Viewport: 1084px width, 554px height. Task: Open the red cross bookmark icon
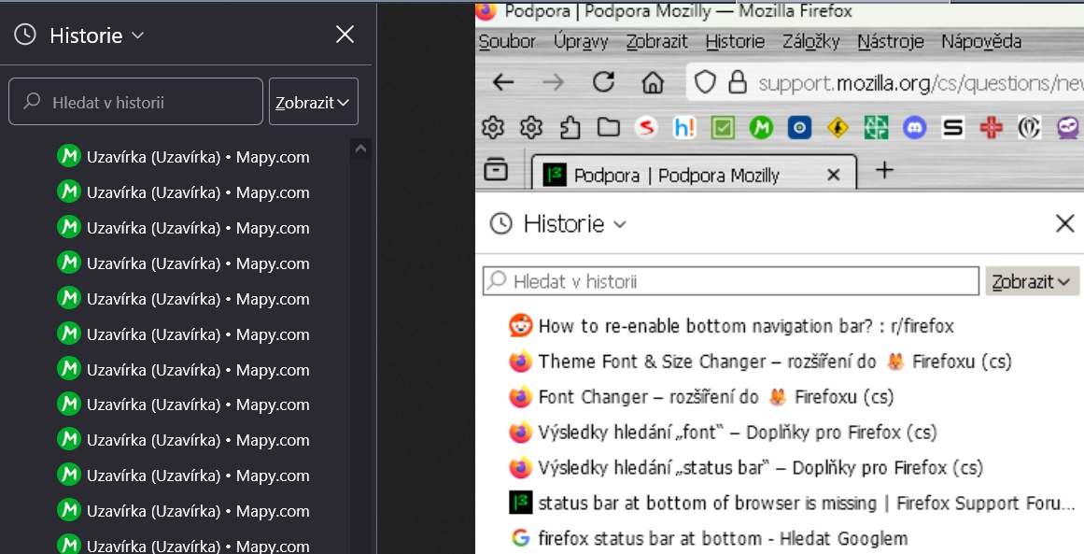pyautogui.click(x=992, y=127)
